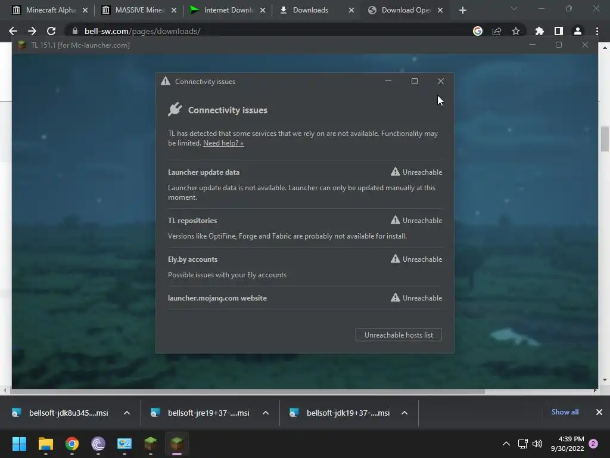Open the purple swirl app in taskbar

(x=98, y=444)
